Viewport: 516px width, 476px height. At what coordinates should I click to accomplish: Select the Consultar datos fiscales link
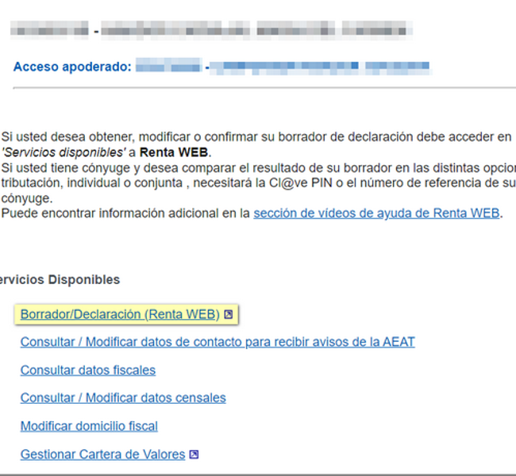click(x=87, y=370)
